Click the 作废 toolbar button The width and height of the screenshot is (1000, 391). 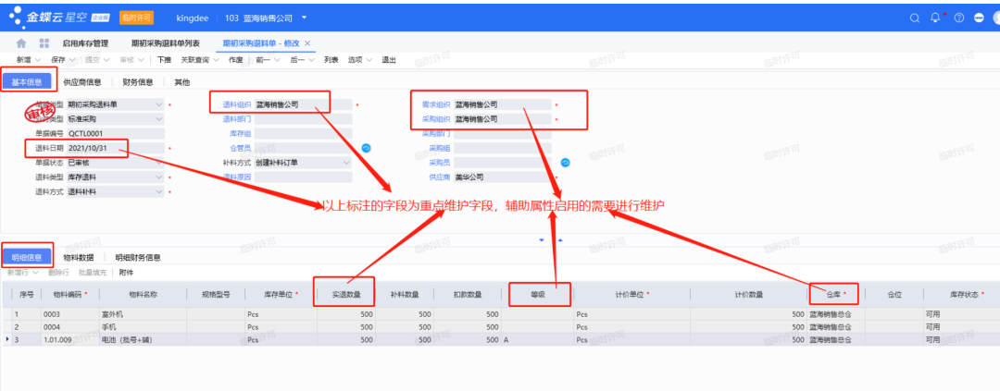click(235, 60)
